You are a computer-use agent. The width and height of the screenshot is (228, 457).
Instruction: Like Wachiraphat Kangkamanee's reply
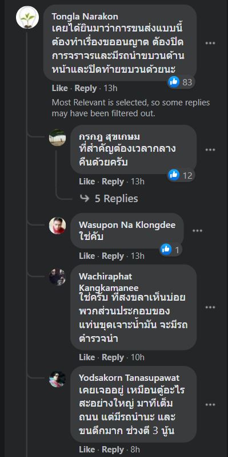[87, 357]
